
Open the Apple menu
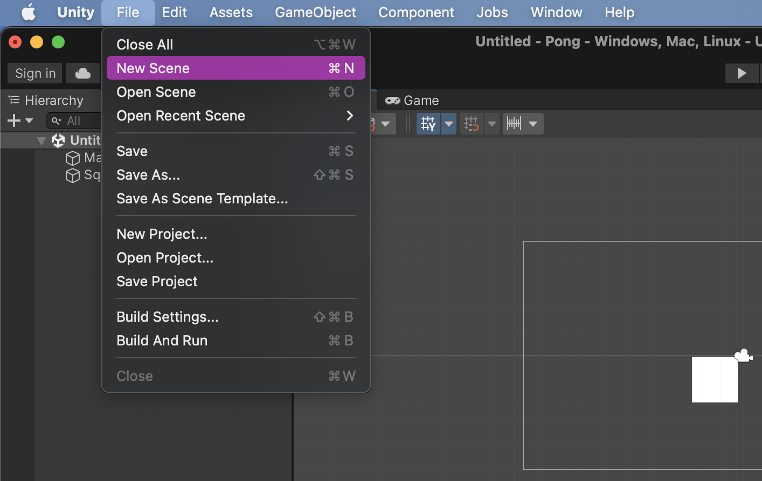pyautogui.click(x=29, y=12)
